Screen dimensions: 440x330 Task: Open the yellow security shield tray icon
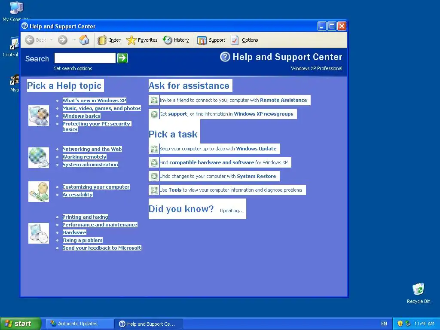[400, 324]
